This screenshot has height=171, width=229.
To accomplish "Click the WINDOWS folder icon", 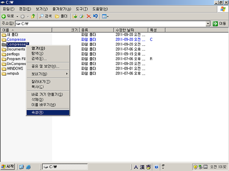I will (x=4, y=69).
